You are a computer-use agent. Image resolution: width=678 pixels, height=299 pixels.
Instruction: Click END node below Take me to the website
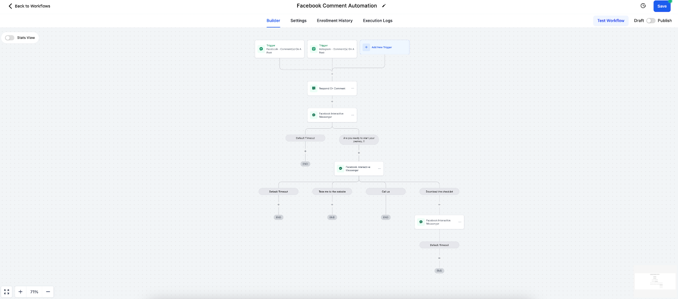332,217
